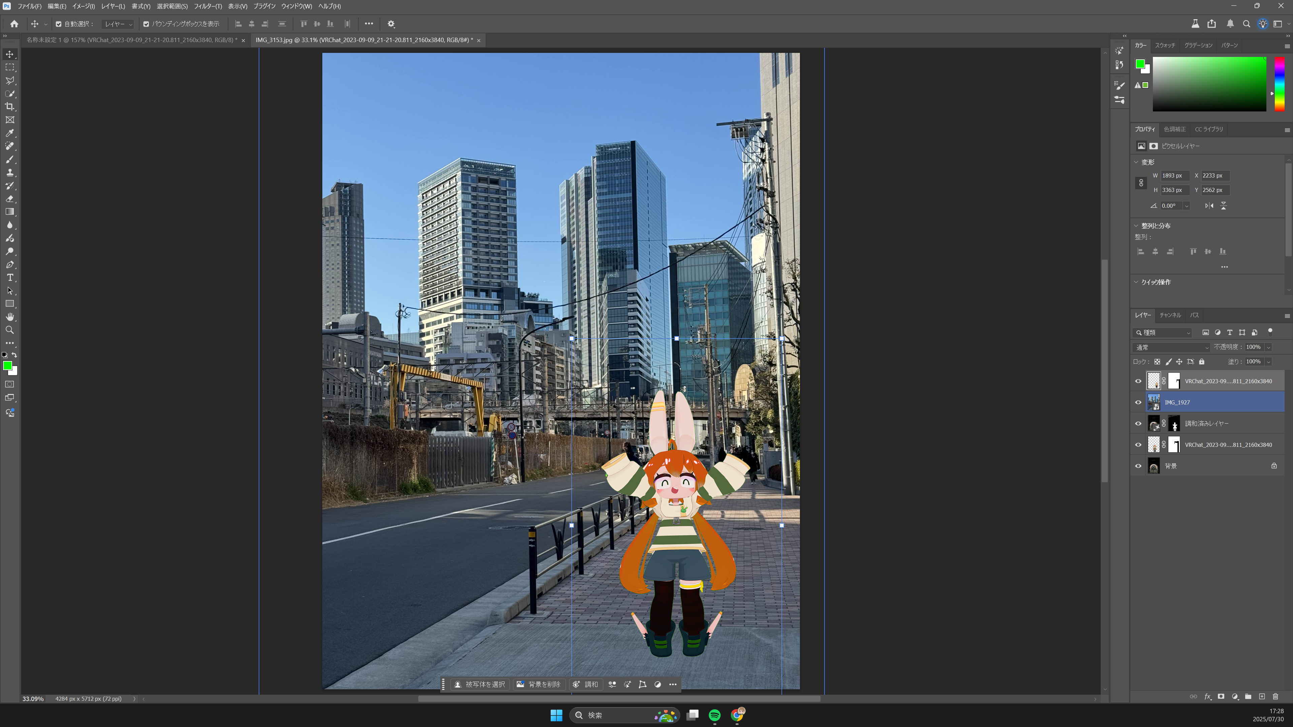Select the Frame tool
1293x727 pixels.
tap(9, 120)
